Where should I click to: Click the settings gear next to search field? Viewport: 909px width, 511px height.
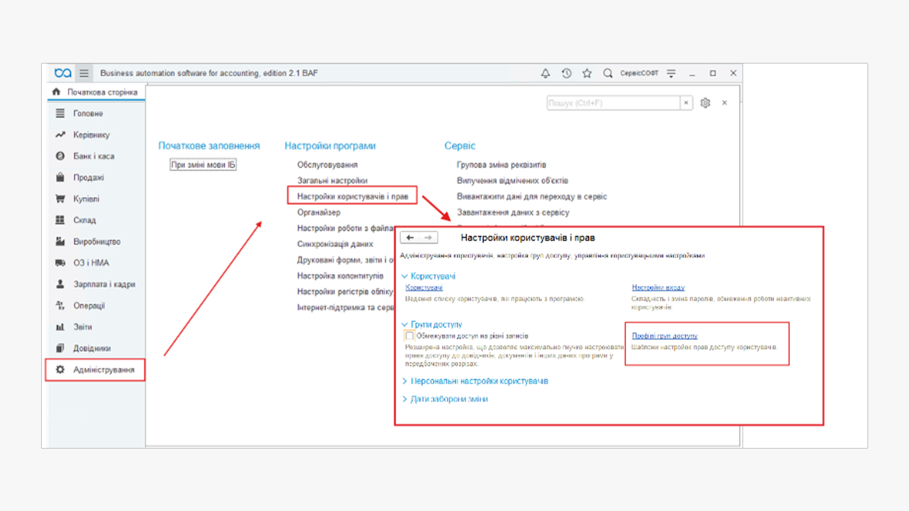tap(705, 103)
